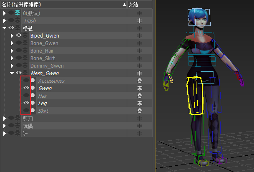Viewport: 254px width, 172px height.
Task: Click the freeze snowflake for Biped_Gwen
Action: 140,35
